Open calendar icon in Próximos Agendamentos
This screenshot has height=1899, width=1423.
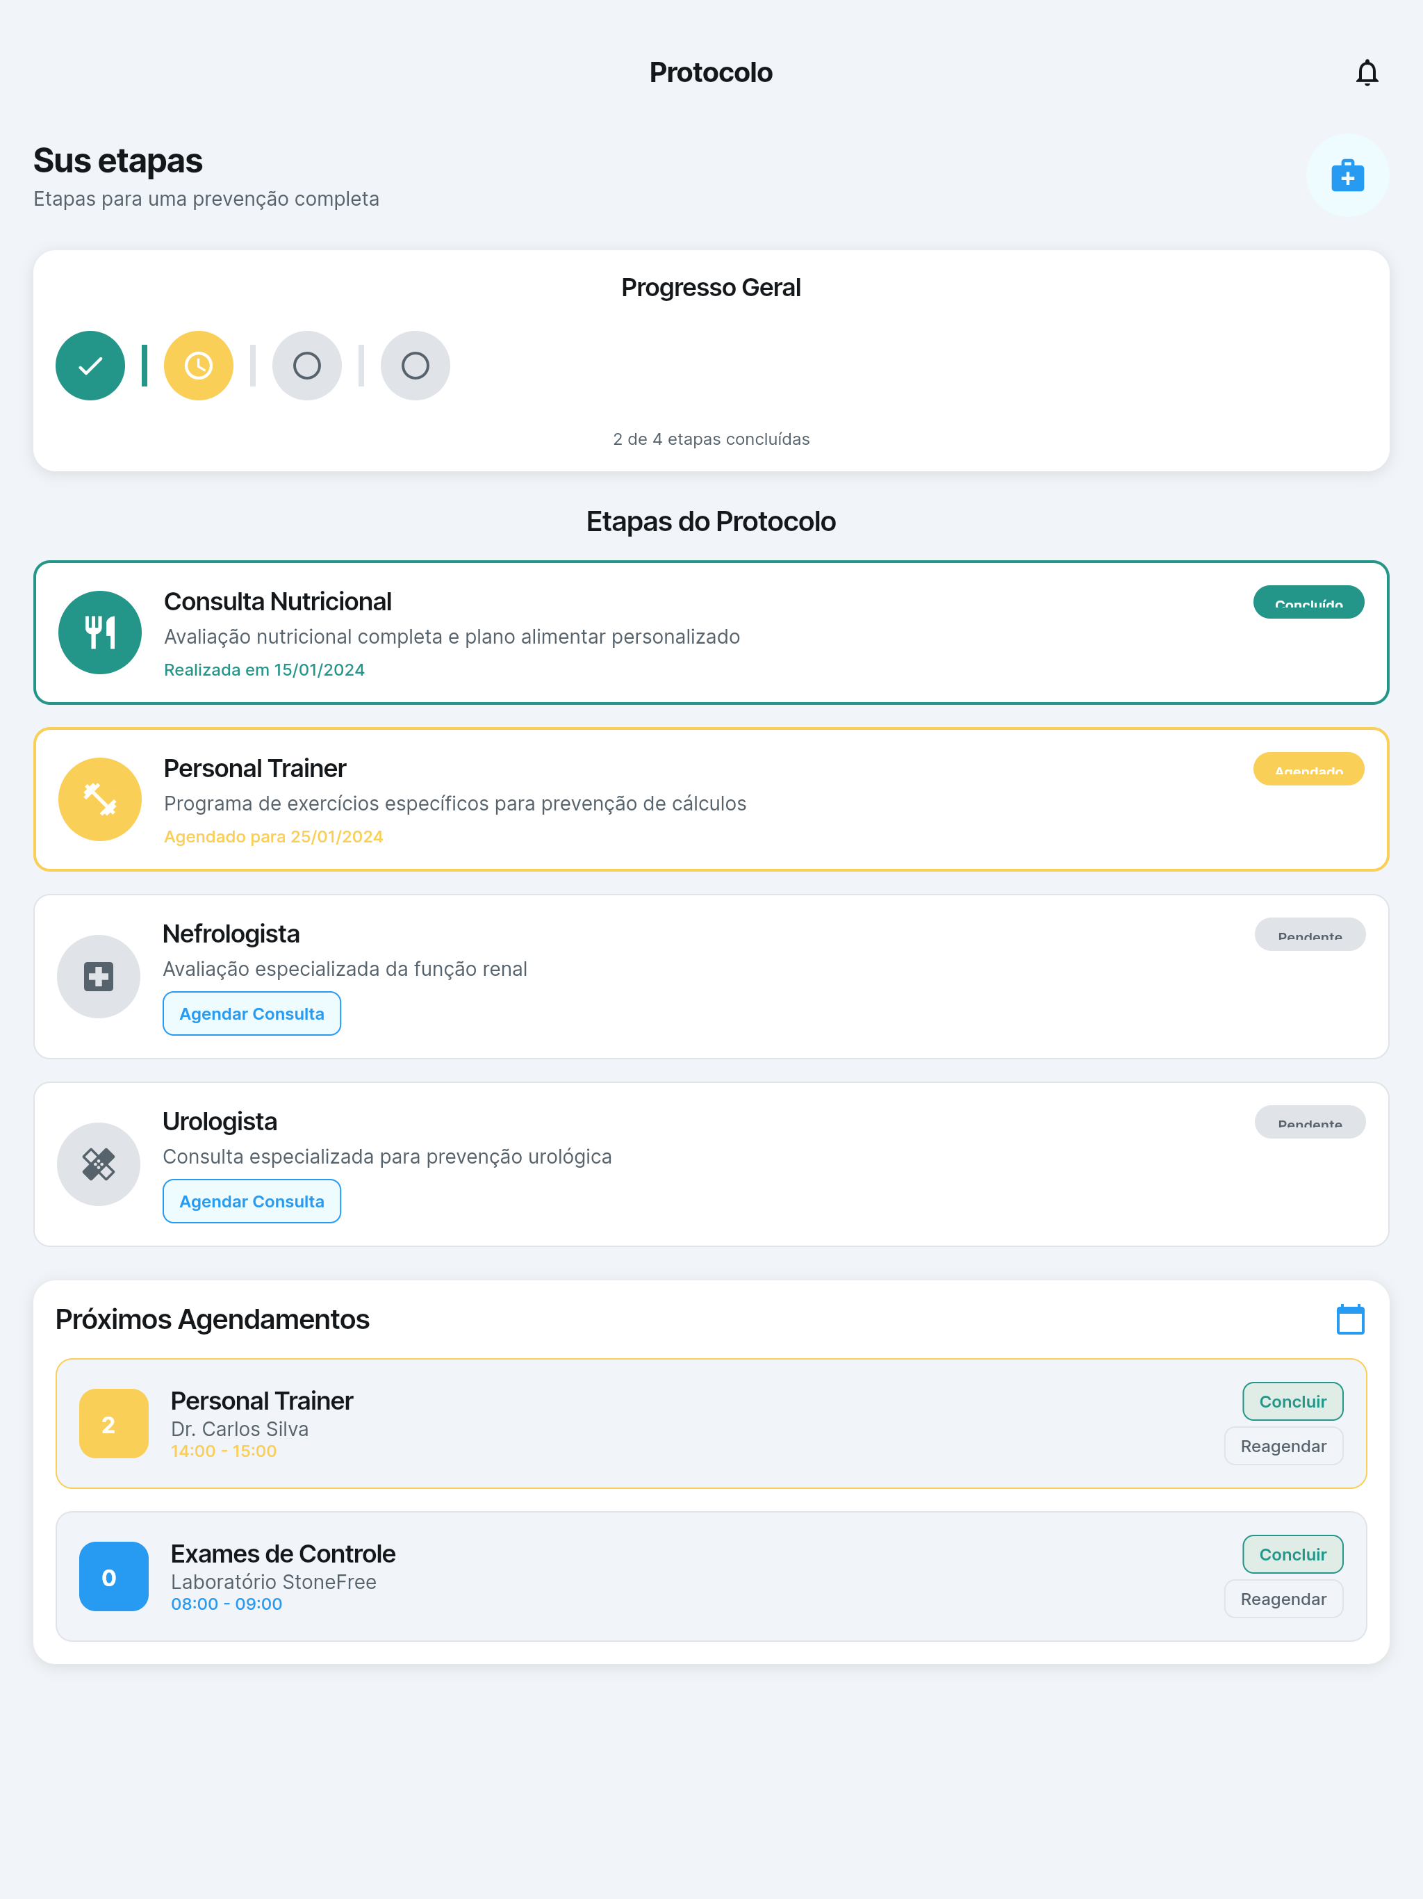pos(1350,1319)
